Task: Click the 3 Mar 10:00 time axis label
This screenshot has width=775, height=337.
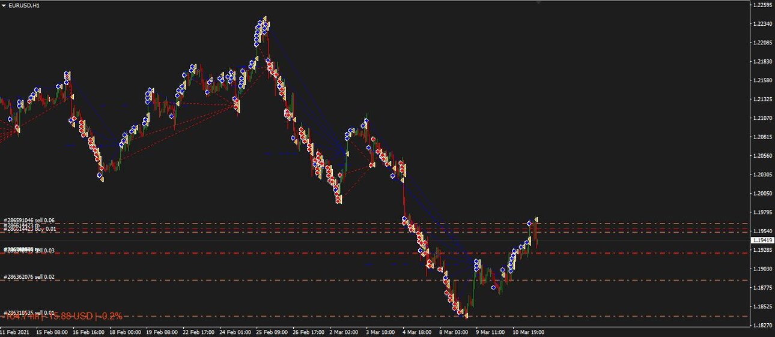Action: click(381, 332)
